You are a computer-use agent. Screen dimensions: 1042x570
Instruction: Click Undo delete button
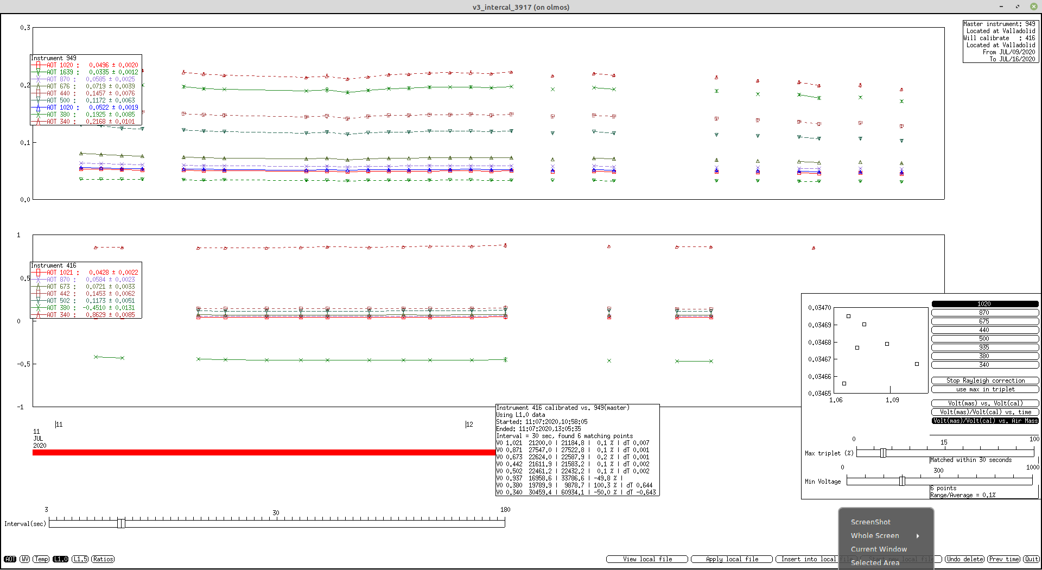(965, 559)
